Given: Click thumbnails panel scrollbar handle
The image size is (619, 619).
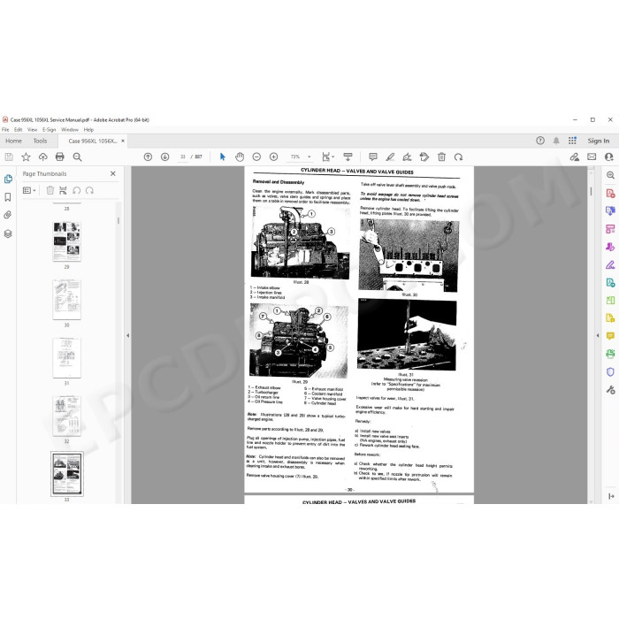Looking at the screenshot, I should point(118,221).
